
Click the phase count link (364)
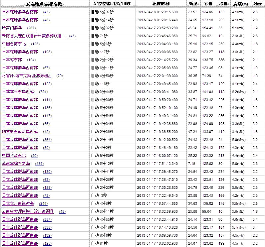[47, 140]
